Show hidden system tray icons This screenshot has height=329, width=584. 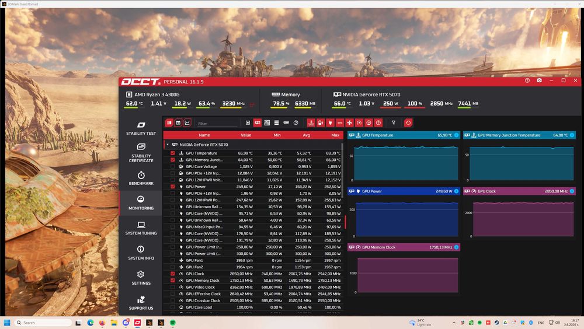point(454,323)
